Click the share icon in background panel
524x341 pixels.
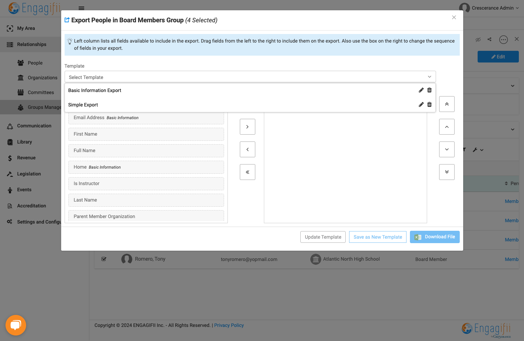(489, 39)
